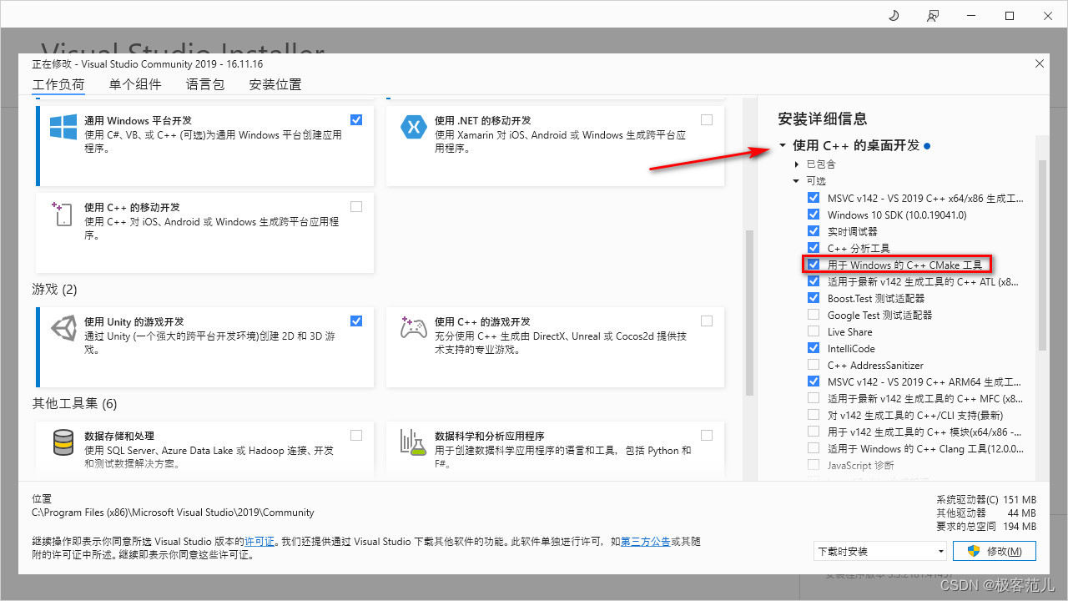This screenshot has height=601, width=1068.
Task: Check the 使用 C++ 的移动开发 workload checkbox
Action: (356, 206)
